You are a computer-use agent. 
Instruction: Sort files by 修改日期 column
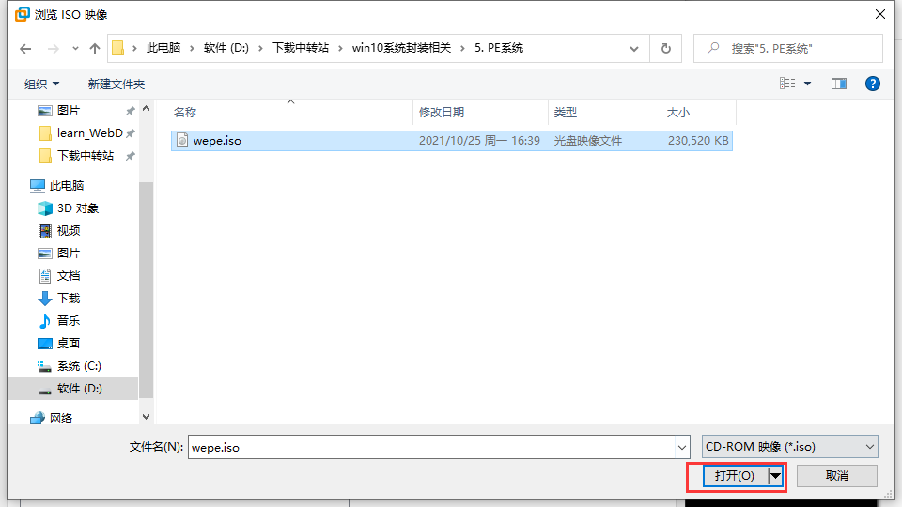tap(442, 112)
